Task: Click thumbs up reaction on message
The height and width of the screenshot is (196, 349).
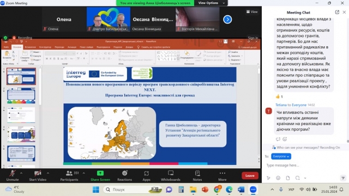Action: pyautogui.click(x=279, y=96)
